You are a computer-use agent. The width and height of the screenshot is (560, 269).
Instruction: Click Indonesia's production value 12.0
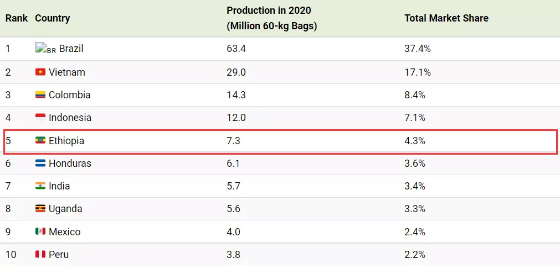236,117
